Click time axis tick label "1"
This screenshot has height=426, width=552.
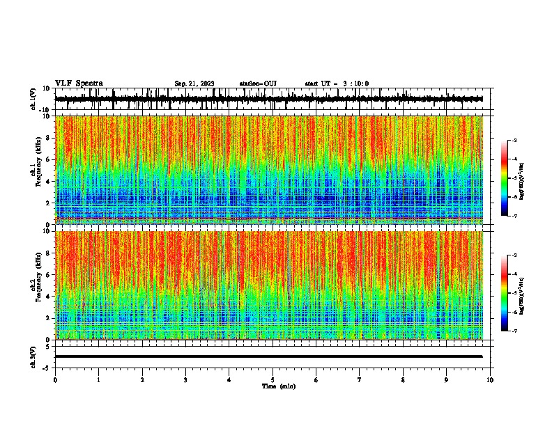[98, 380]
